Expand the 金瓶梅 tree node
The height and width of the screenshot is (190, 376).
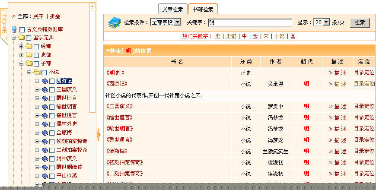click(x=37, y=133)
